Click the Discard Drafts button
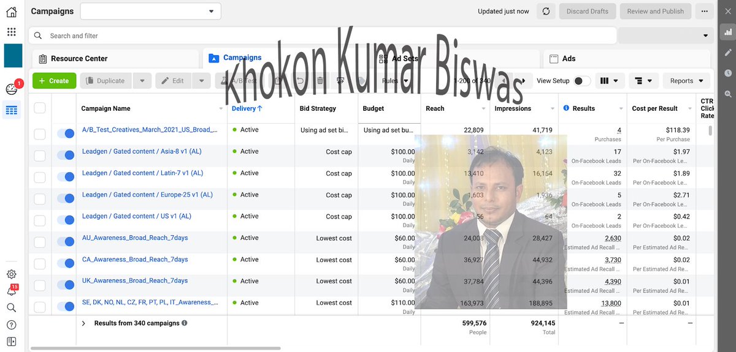This screenshot has width=736, height=352. 588,11
